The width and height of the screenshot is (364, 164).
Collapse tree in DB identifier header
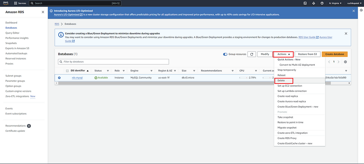[67, 71]
